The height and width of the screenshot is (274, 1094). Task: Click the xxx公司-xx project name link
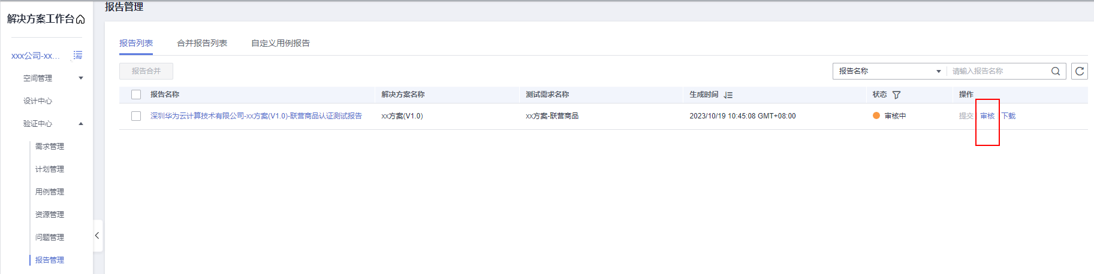35,56
